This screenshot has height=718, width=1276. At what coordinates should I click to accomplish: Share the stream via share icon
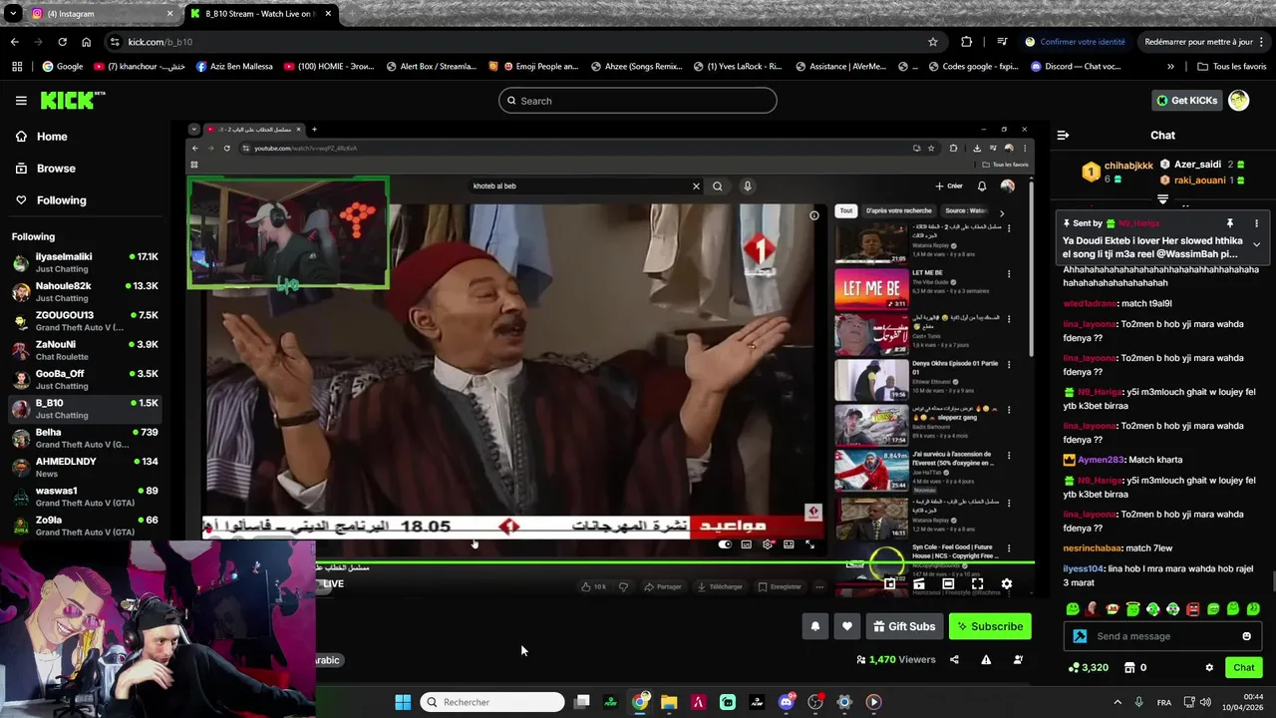(954, 659)
